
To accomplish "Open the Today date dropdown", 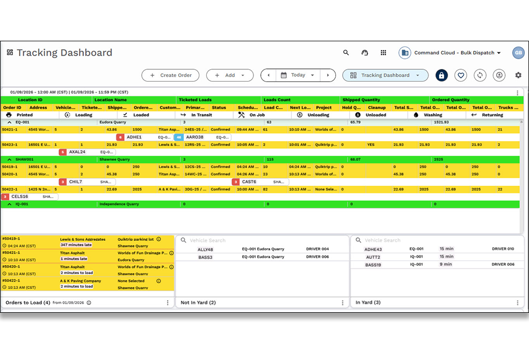I will [x=312, y=75].
